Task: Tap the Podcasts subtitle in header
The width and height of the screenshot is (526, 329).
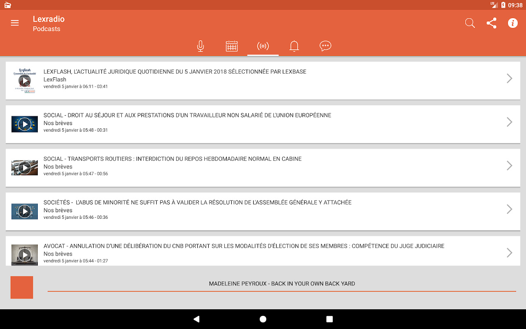Action: coord(46,29)
